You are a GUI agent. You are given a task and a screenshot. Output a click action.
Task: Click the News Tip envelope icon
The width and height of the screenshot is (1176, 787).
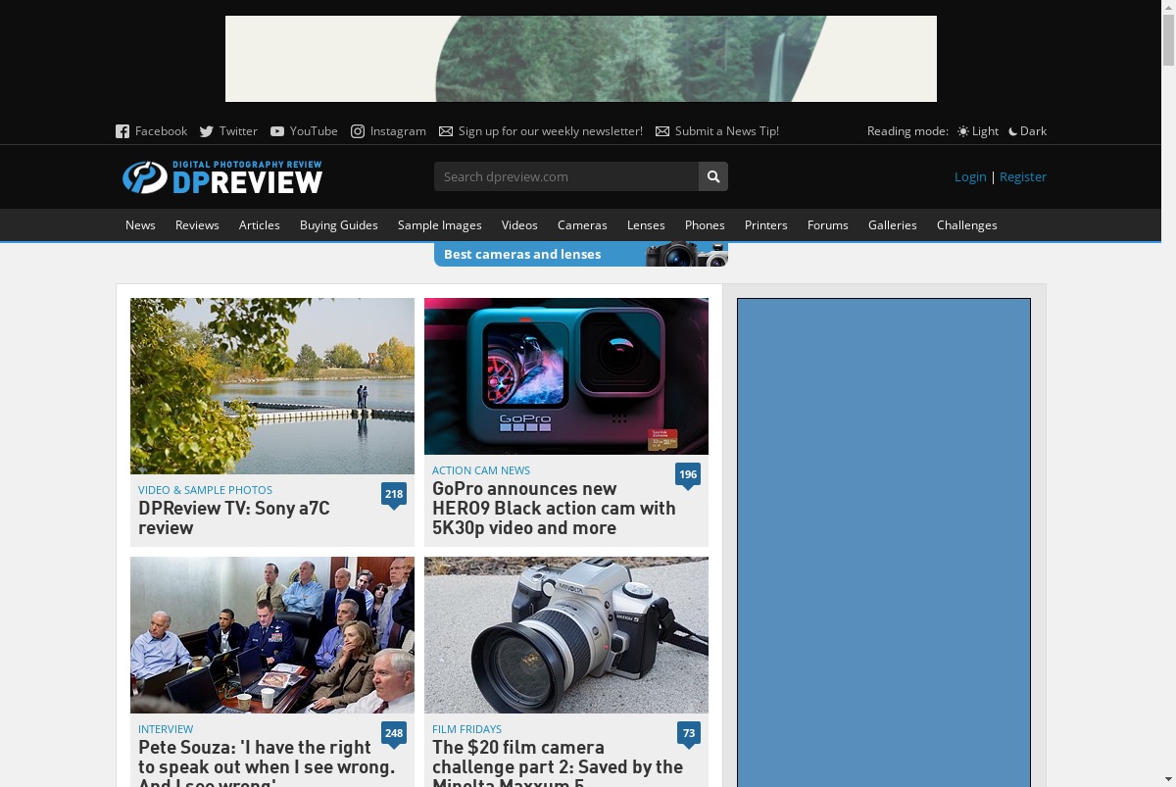662,131
